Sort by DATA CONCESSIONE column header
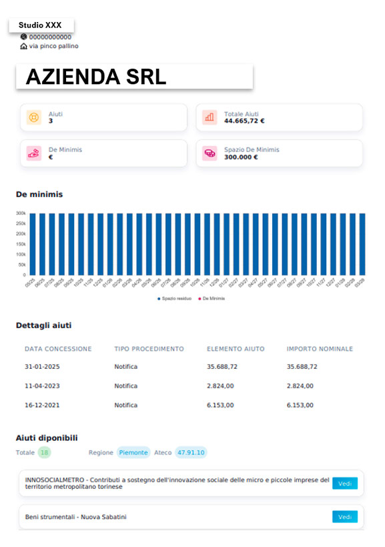Image resolution: width=385 pixels, height=547 pixels. 58,349
